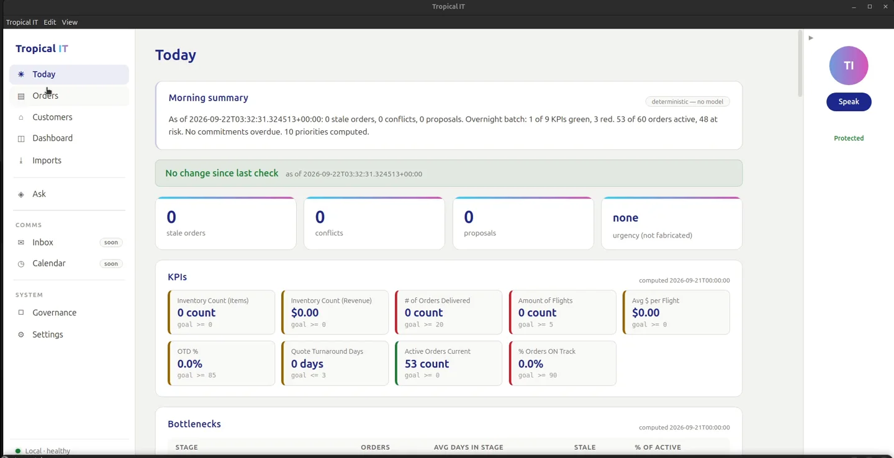Click the proposals count card
This screenshot has height=458, width=894.
[523, 223]
